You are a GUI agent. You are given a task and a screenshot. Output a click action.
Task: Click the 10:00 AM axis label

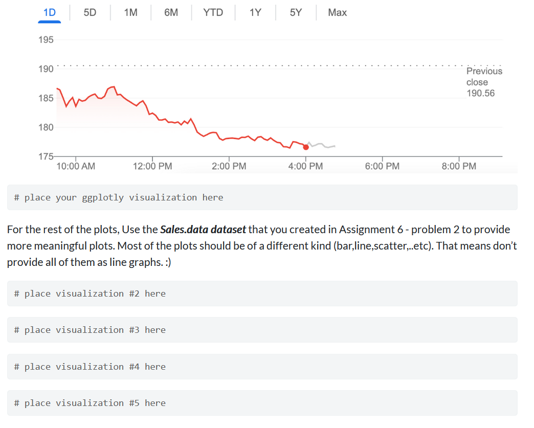coord(75,166)
